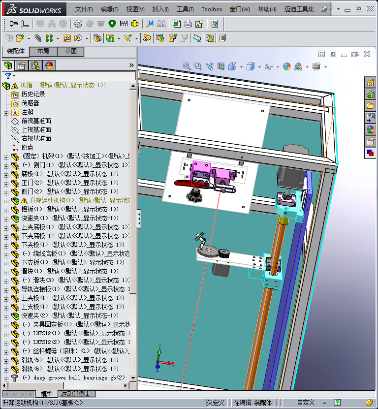
Task: Switch to the PropertyManager tab icon
Action: [21, 65]
